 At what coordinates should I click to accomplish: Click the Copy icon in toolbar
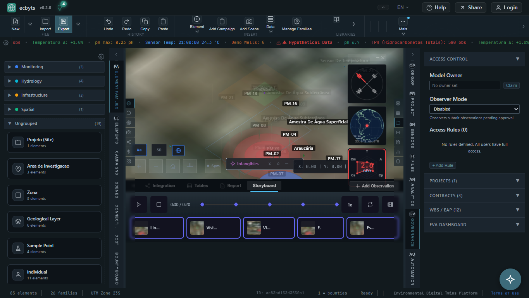[145, 21]
